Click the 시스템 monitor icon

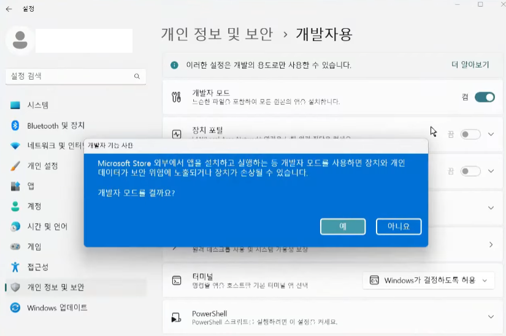click(x=15, y=105)
